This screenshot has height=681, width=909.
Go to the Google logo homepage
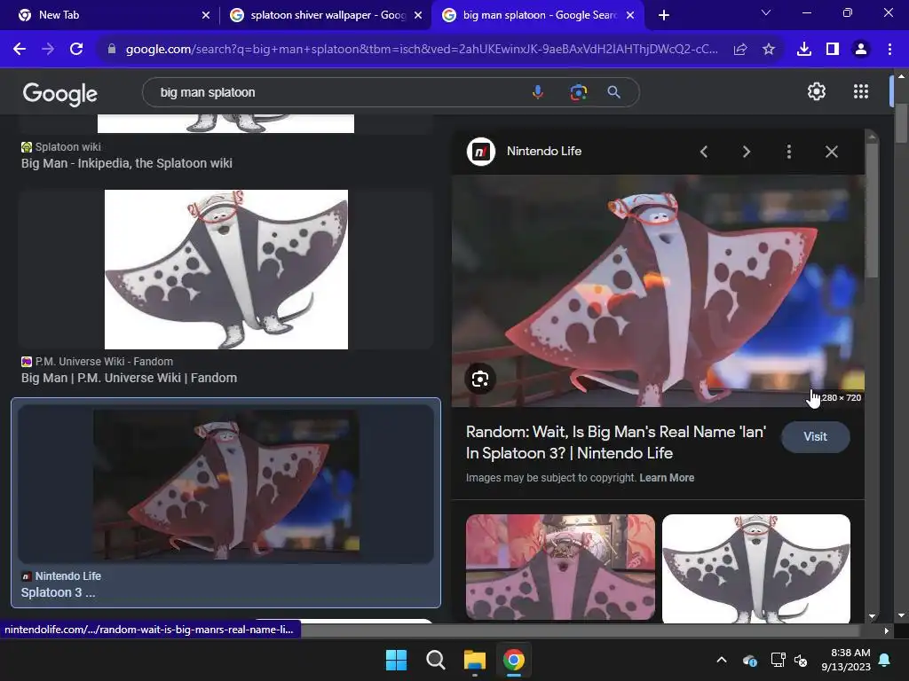point(59,93)
